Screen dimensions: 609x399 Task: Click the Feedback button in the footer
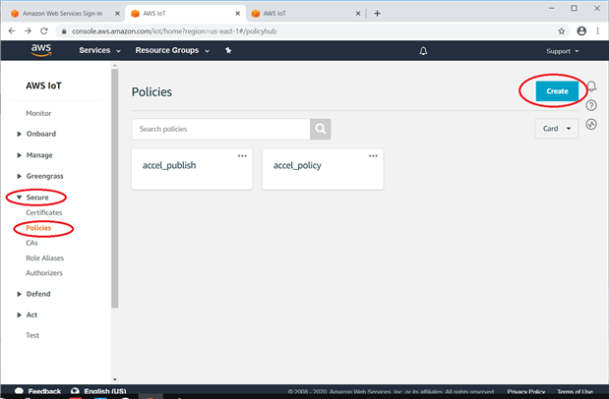[x=37, y=391]
